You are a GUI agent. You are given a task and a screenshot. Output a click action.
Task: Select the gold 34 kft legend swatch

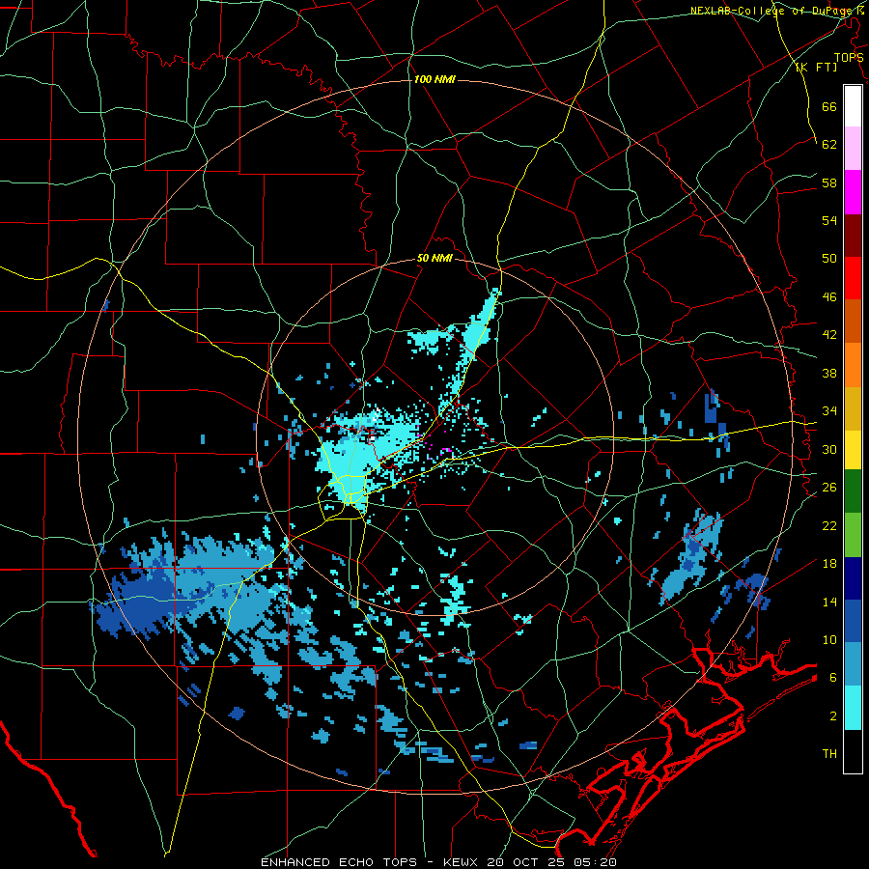(x=853, y=408)
